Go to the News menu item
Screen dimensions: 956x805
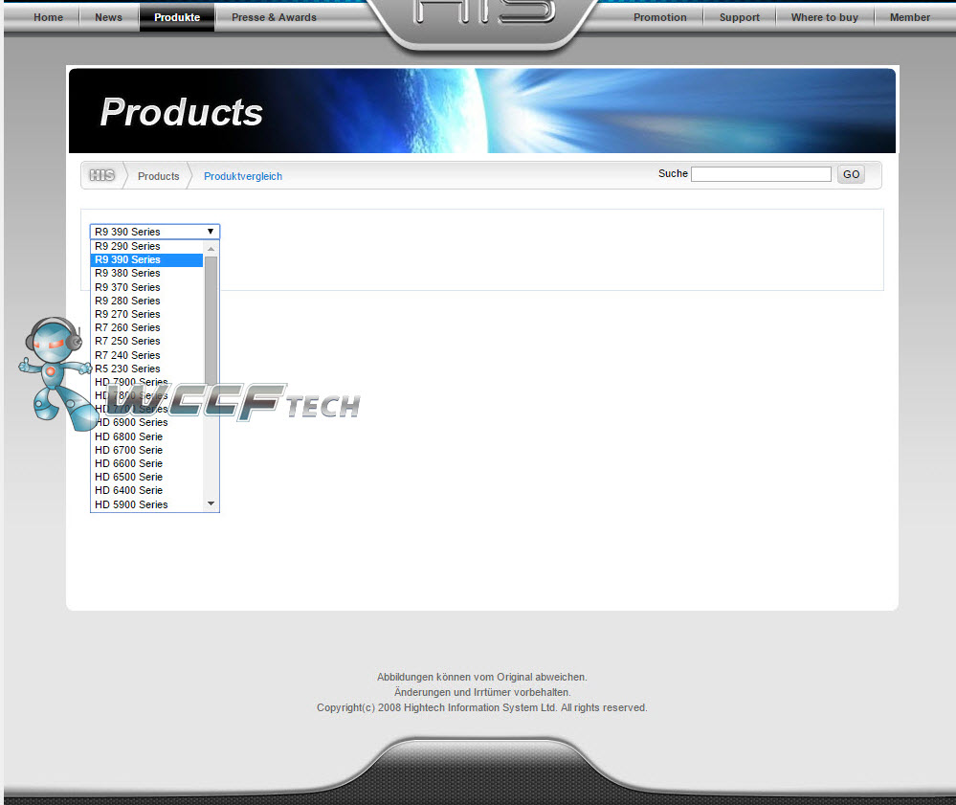pos(108,17)
